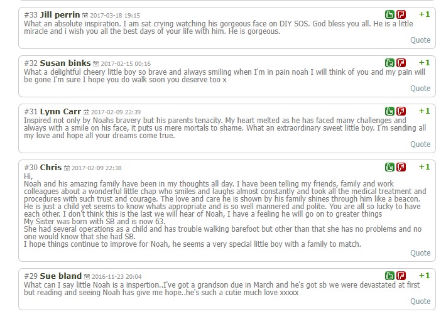Like Lynn Carr's comment #31
Image resolution: width=441 pixels, height=314 pixels.
click(x=390, y=111)
